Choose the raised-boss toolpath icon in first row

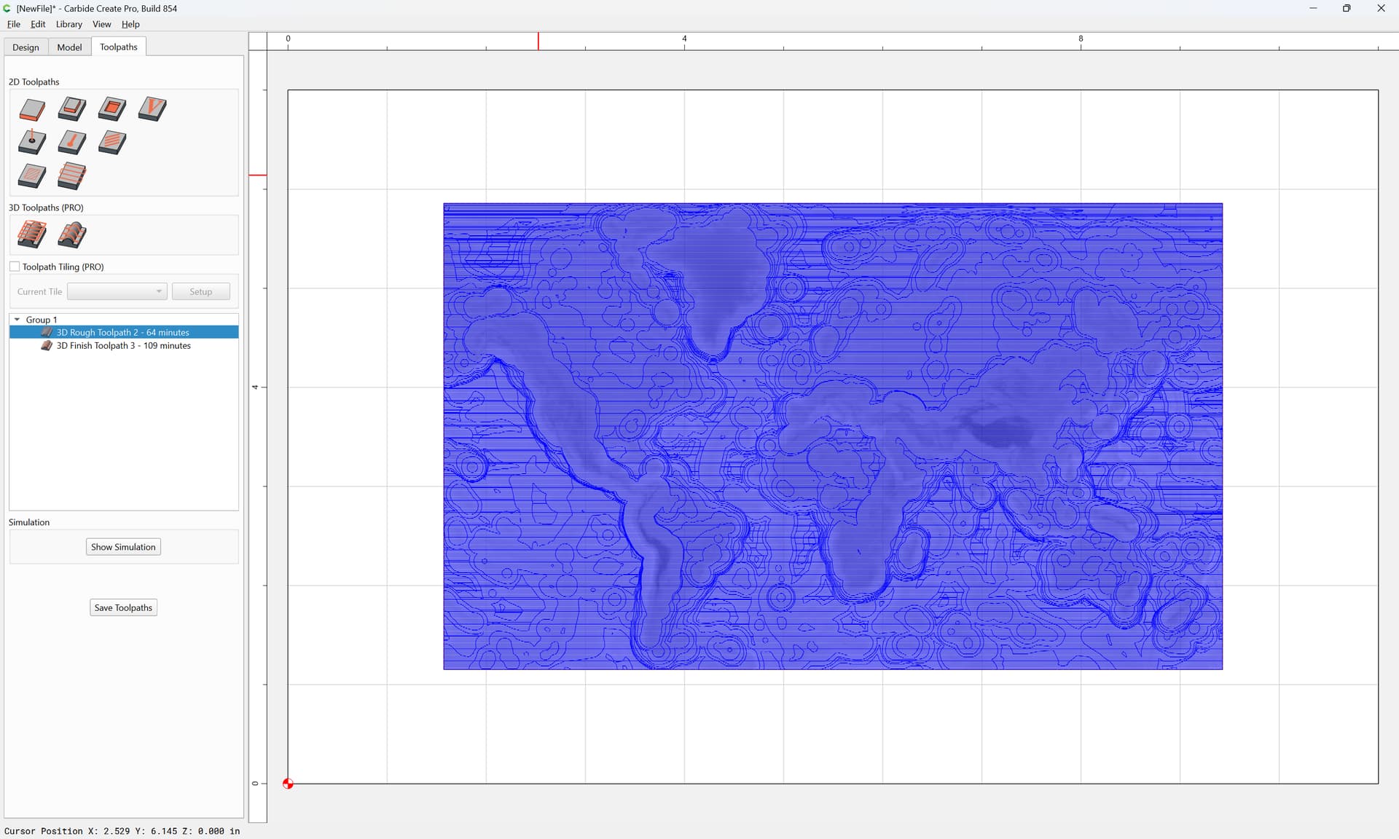click(x=72, y=109)
